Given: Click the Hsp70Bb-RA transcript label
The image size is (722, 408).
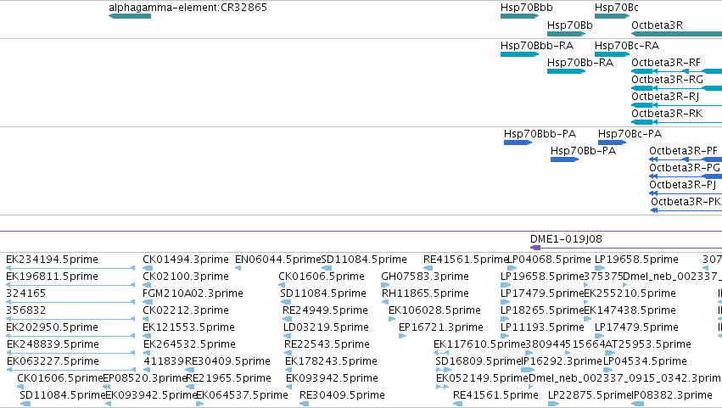Looking at the screenshot, I should [x=580, y=63].
